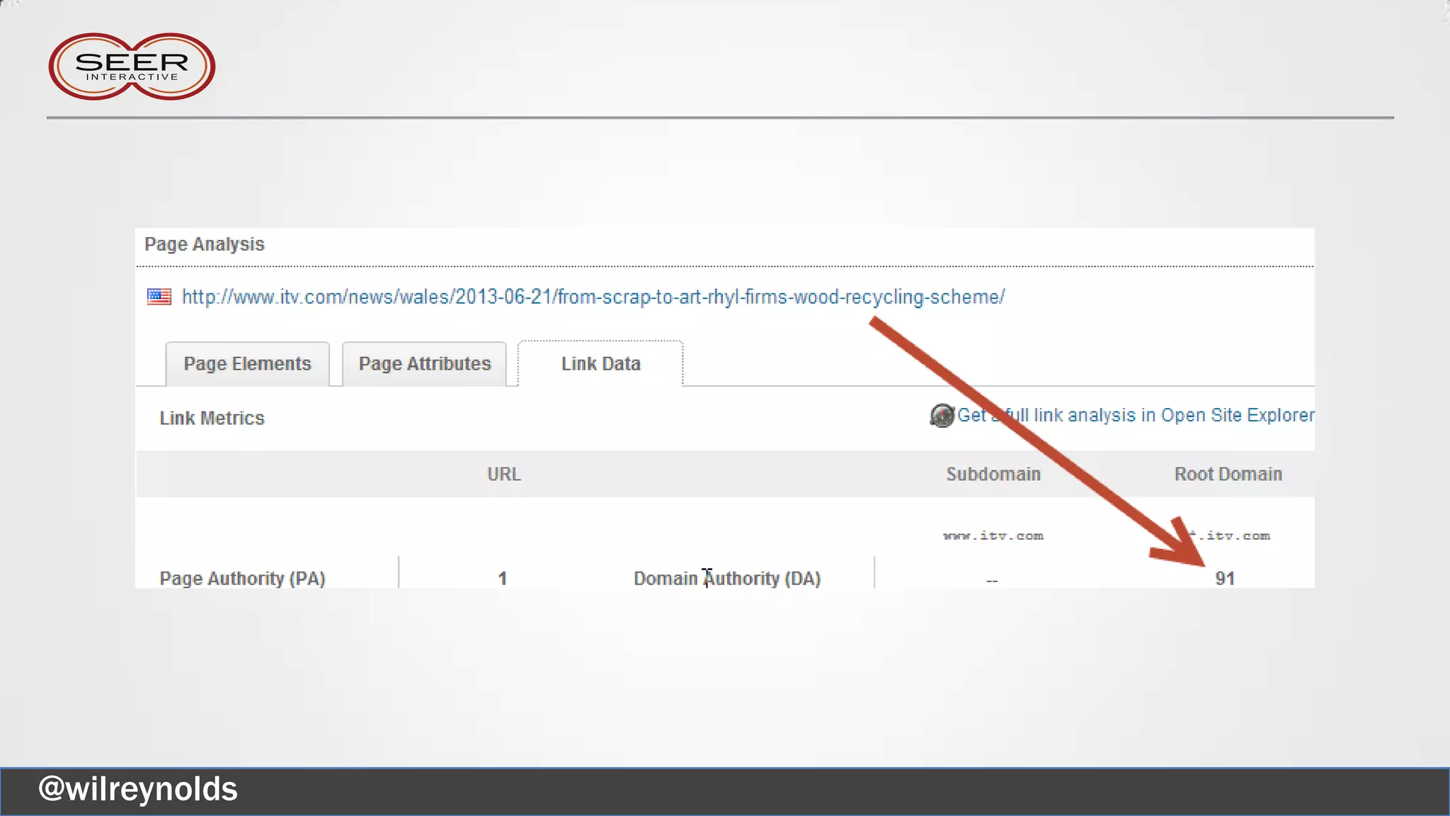The width and height of the screenshot is (1450, 816).
Task: Click the @wilreynolds handle in footer
Action: pyautogui.click(x=138, y=790)
